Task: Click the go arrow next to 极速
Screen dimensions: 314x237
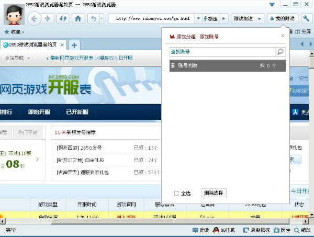Action: (x=223, y=19)
